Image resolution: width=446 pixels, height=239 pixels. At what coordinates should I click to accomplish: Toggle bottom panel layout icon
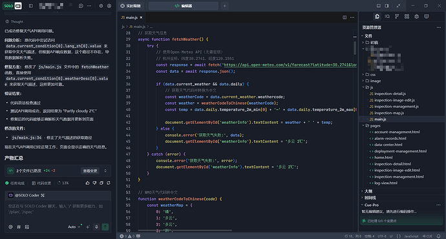pos(379,6)
